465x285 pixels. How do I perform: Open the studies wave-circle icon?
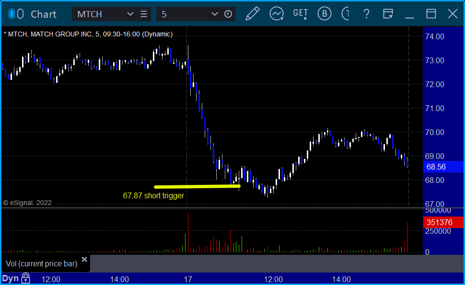click(x=277, y=14)
